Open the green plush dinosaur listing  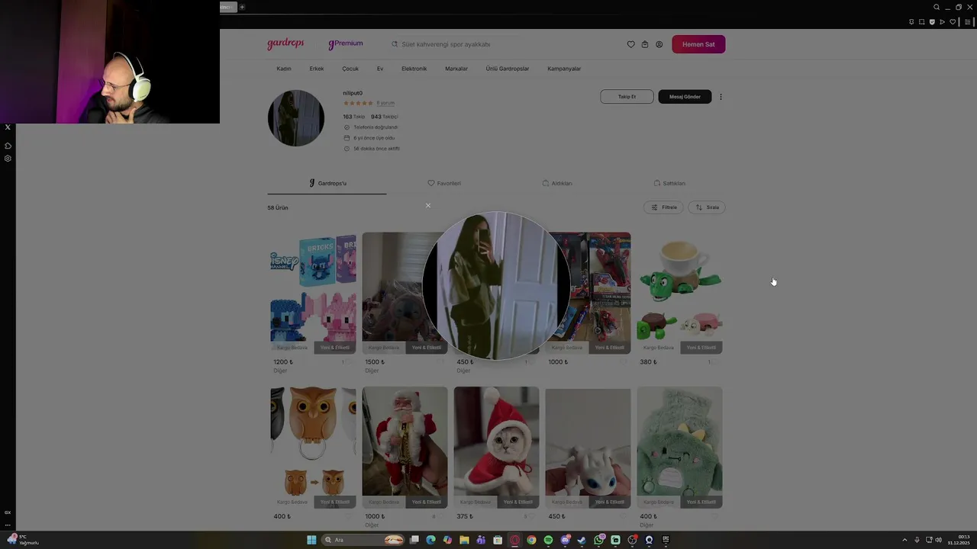pyautogui.click(x=679, y=447)
